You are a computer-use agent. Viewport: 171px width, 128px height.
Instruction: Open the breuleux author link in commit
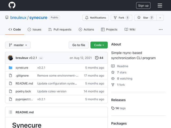click(x=22, y=58)
